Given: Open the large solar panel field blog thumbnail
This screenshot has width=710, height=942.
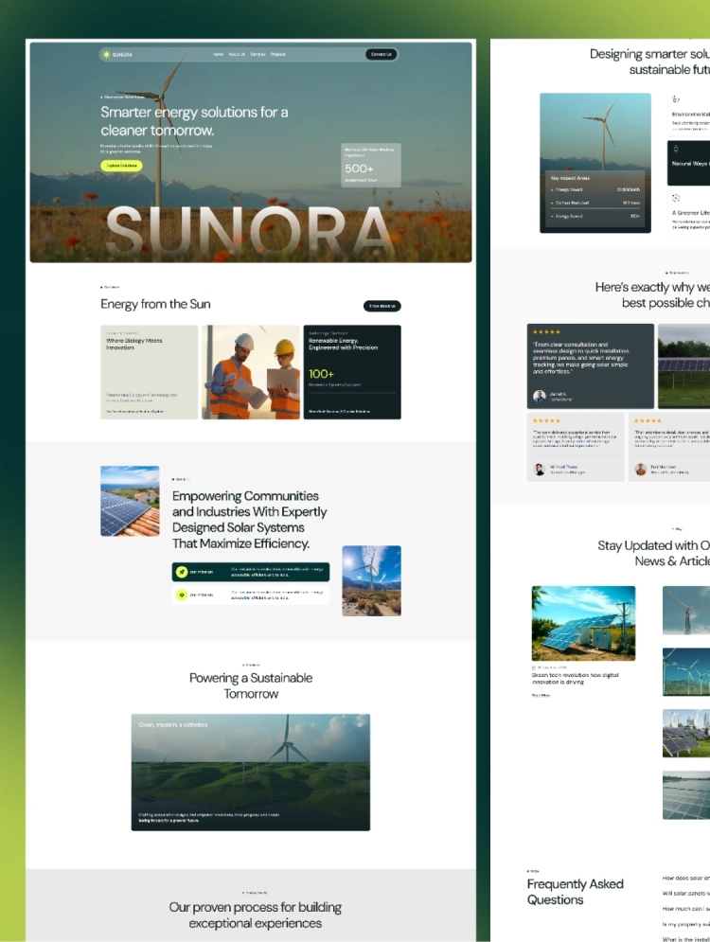Looking at the screenshot, I should (x=686, y=795).
